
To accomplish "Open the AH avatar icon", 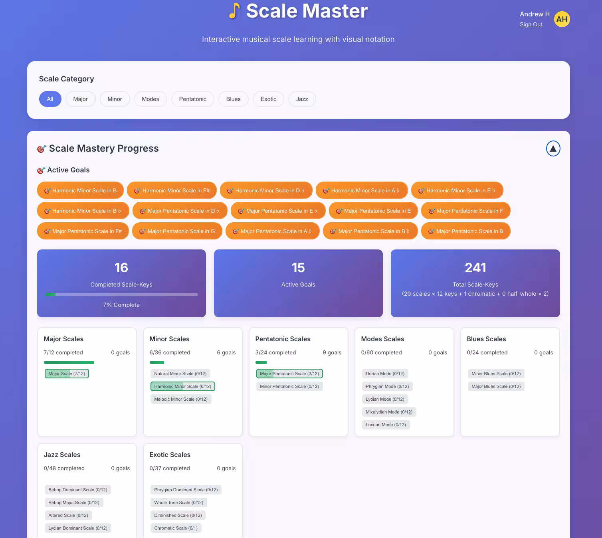I will 562,19.
